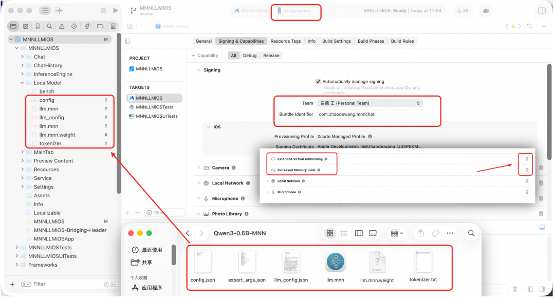Toggle the inspector panel icon

point(542,11)
